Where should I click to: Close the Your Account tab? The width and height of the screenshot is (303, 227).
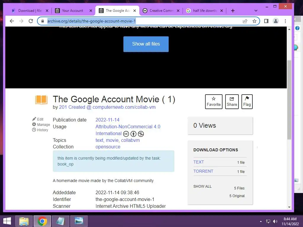tap(91, 11)
